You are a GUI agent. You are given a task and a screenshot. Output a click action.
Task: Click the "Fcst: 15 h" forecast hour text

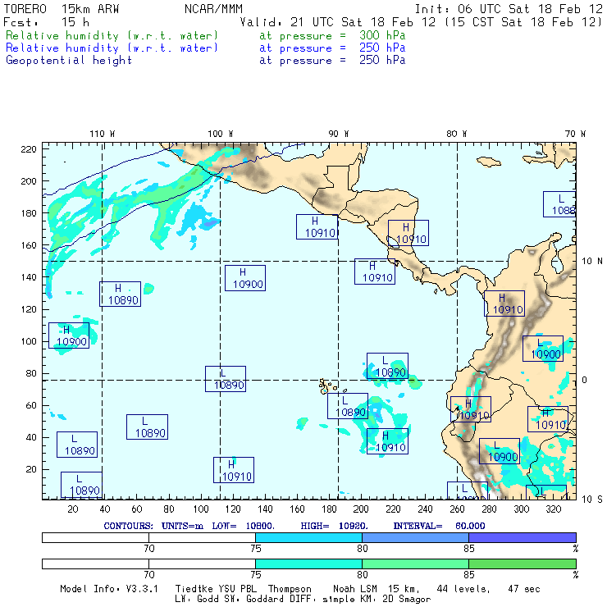tap(47, 22)
